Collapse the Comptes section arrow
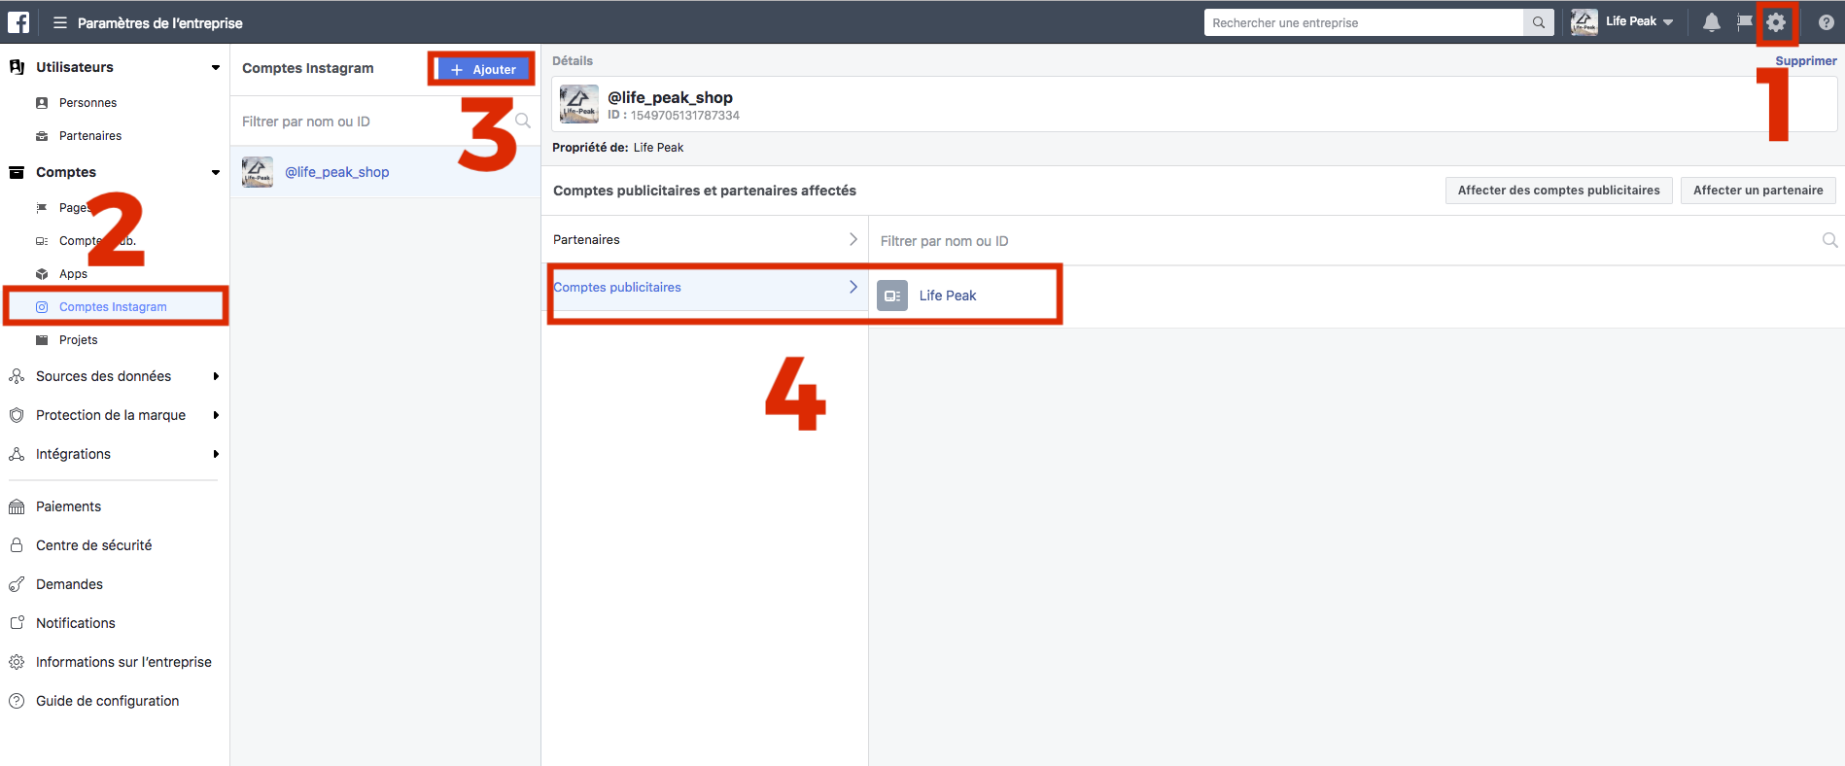 tap(216, 172)
